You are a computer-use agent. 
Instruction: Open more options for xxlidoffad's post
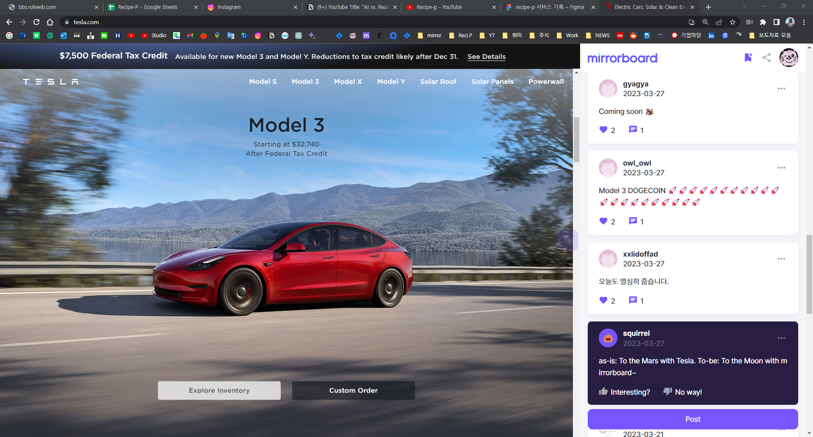pyautogui.click(x=781, y=259)
